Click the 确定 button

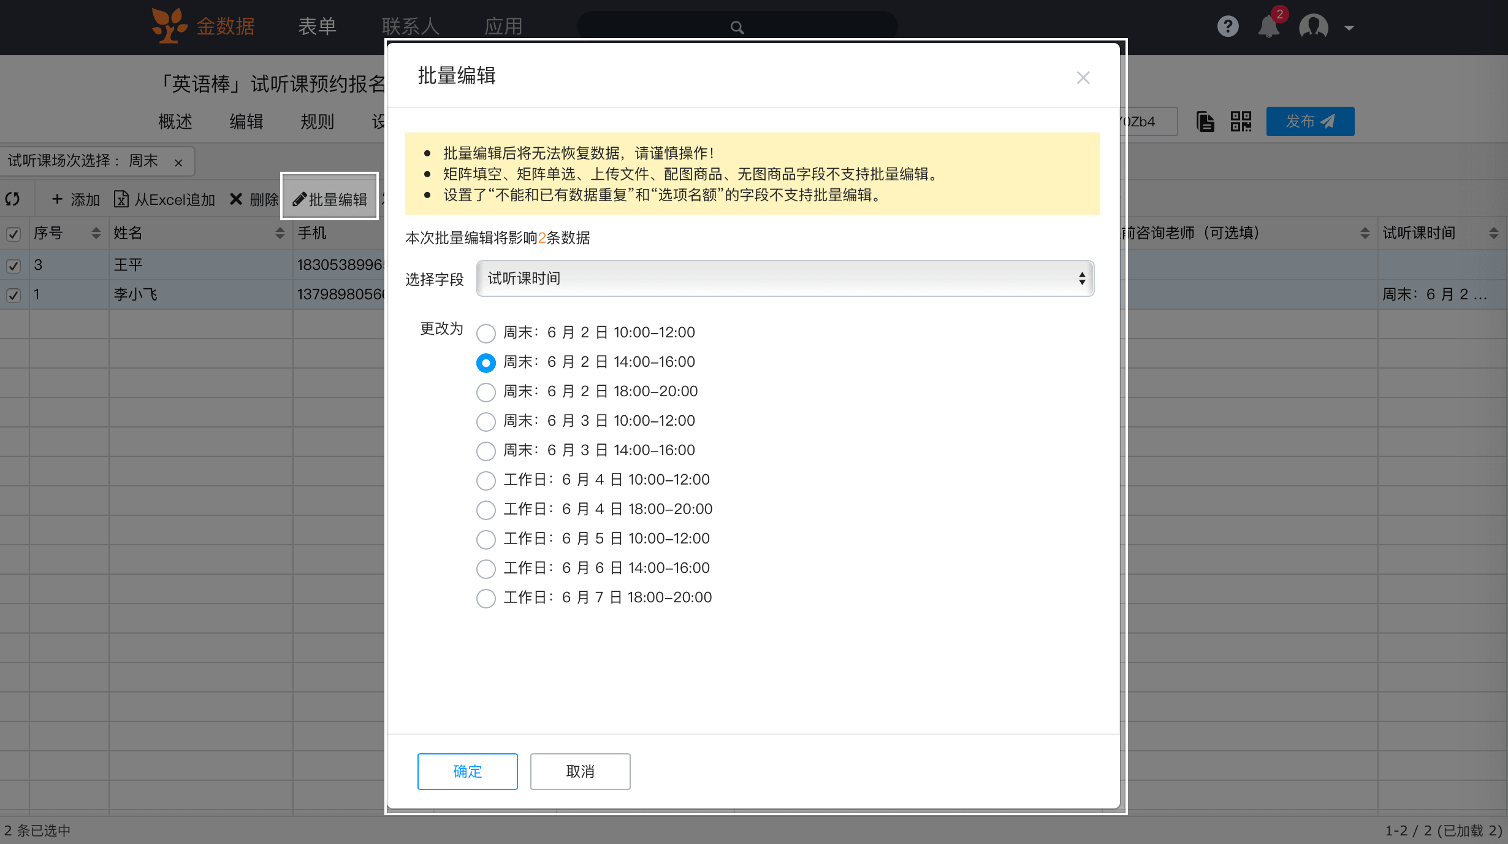[x=467, y=772]
